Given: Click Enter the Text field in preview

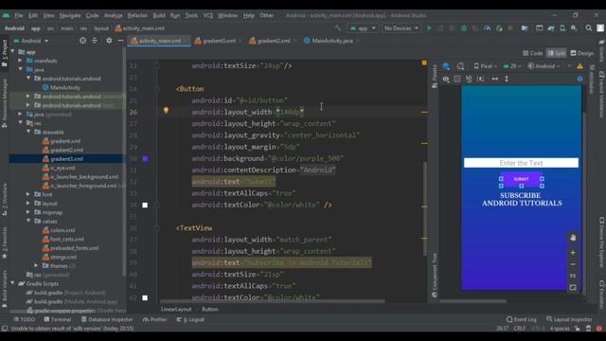Looking at the screenshot, I should pyautogui.click(x=521, y=163).
